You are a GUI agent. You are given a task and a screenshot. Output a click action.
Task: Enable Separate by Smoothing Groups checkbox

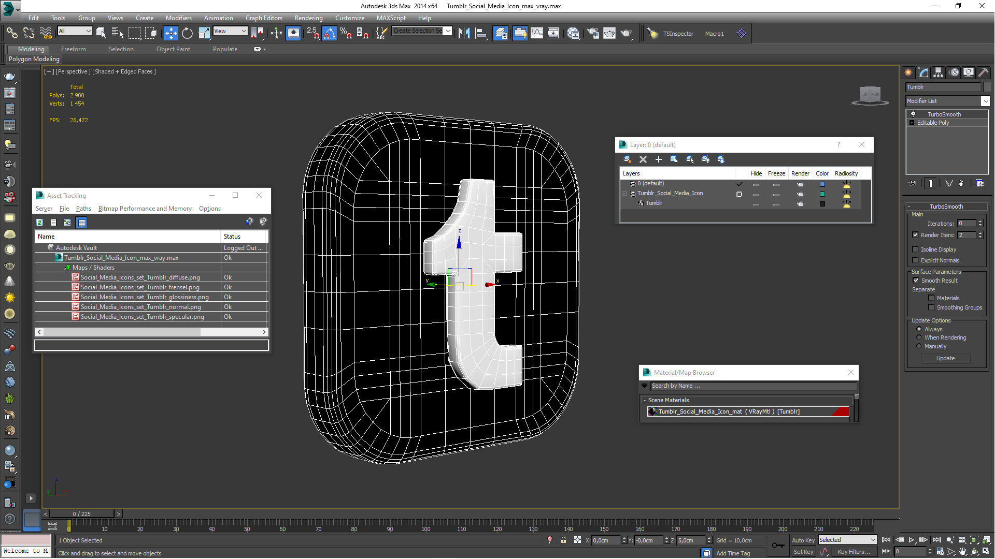pos(931,307)
